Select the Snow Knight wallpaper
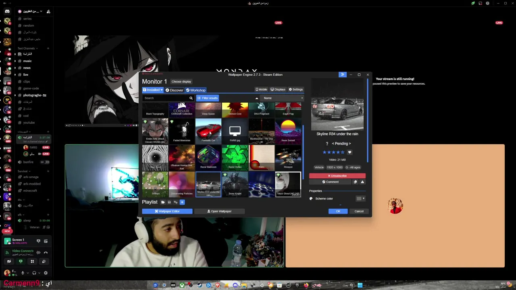516x290 pixels. 235,184
